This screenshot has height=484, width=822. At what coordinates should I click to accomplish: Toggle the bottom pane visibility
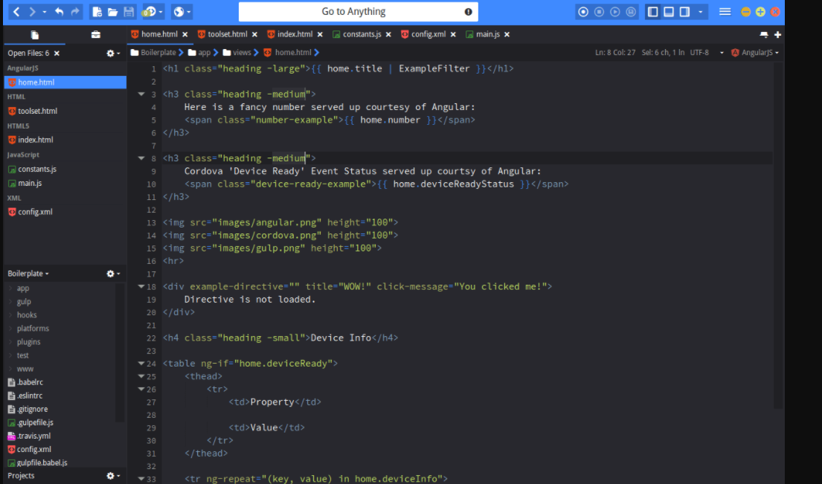(668, 12)
